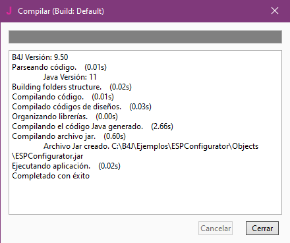Click the Cerrar button

(262, 229)
